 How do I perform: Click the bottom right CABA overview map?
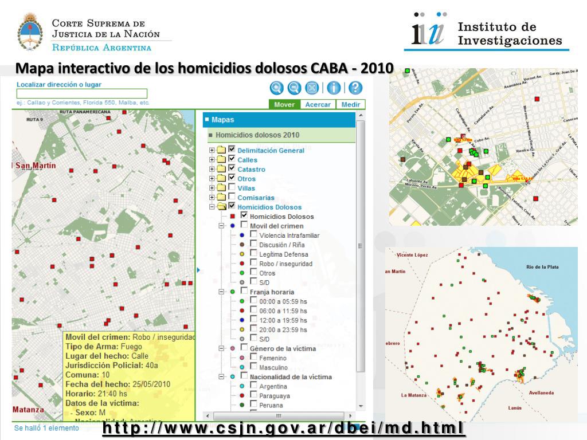[482, 334]
